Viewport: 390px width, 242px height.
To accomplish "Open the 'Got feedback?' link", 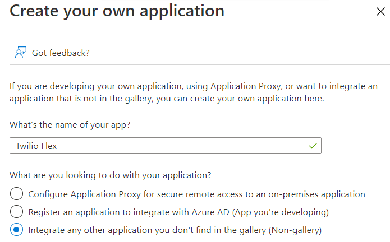I will tap(61, 53).
